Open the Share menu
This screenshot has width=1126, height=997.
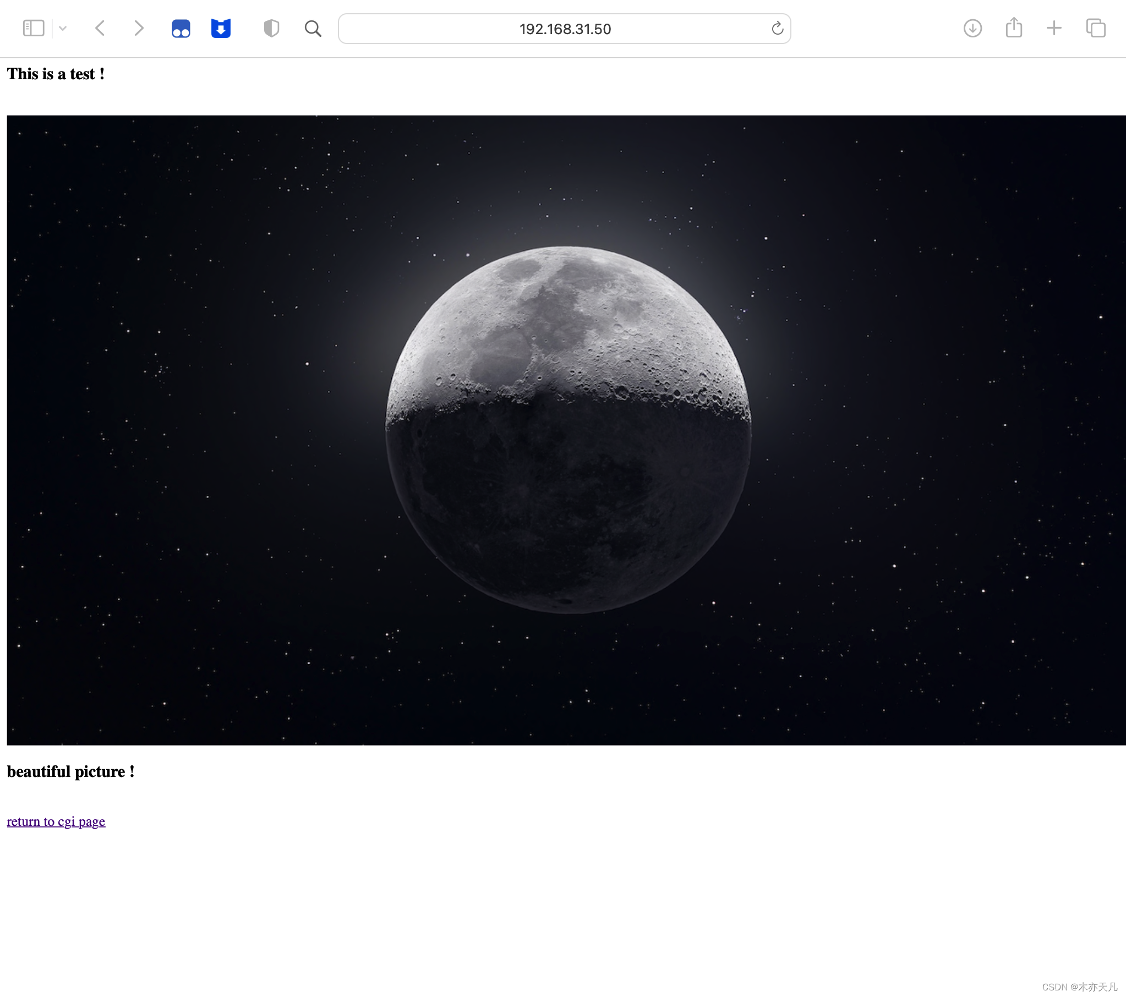click(1014, 28)
